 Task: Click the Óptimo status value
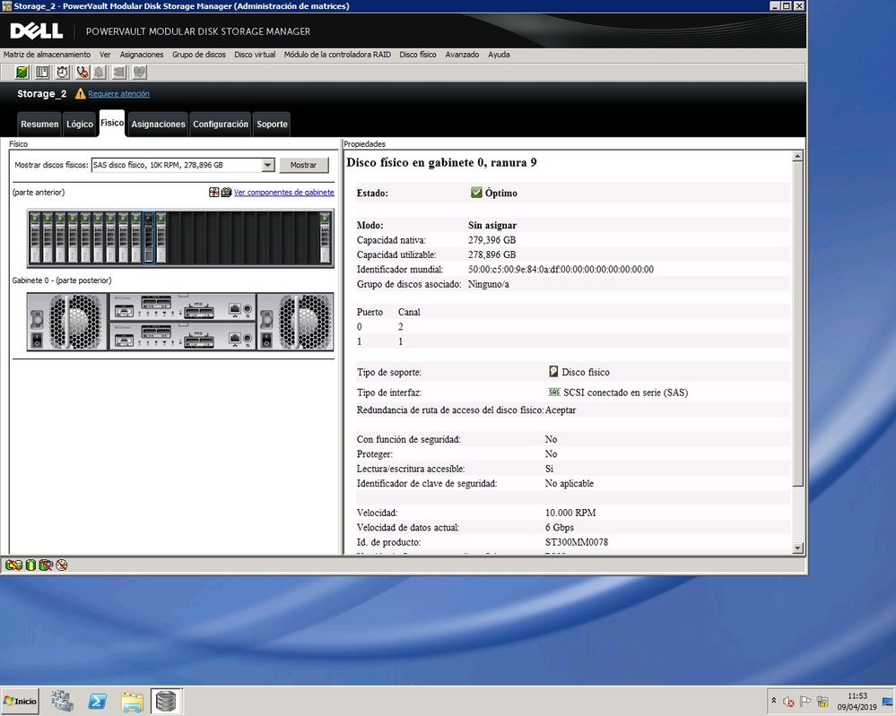click(501, 193)
